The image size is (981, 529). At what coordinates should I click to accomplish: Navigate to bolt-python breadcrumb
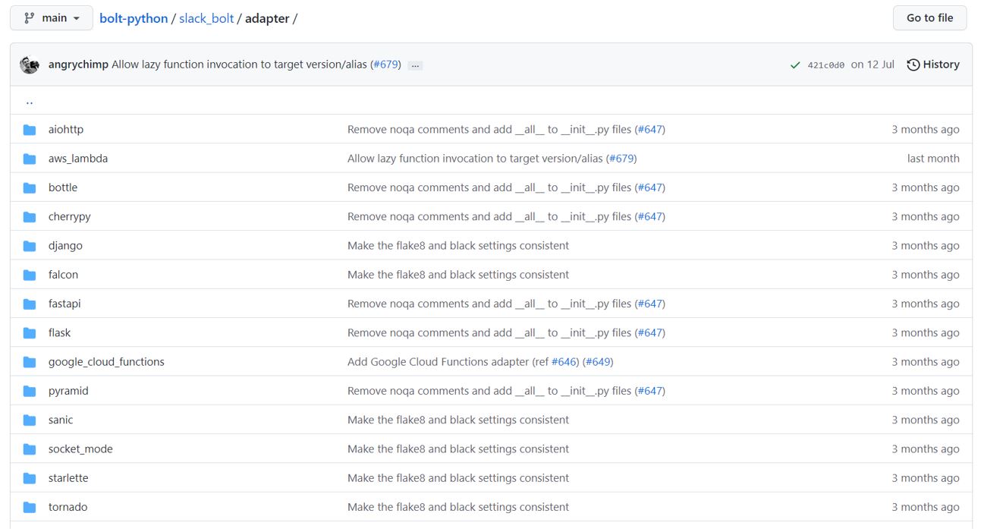(134, 18)
